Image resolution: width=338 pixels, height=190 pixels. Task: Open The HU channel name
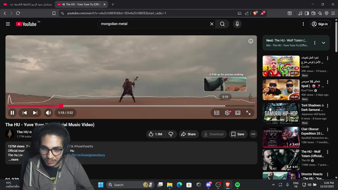[x=22, y=132]
